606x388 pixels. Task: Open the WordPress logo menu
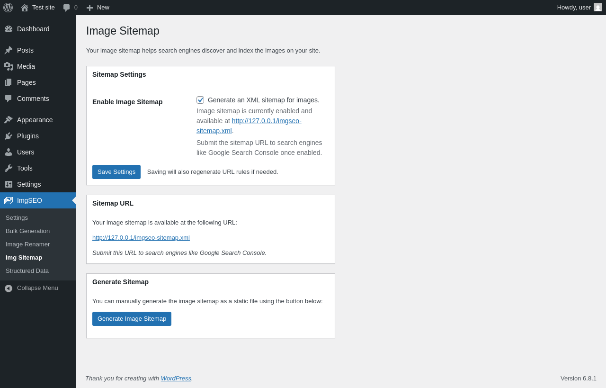(8, 8)
